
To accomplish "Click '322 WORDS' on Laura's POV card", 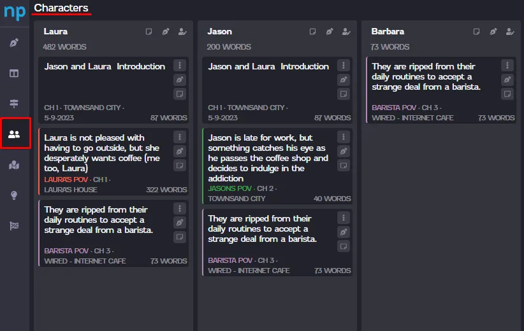I will pyautogui.click(x=166, y=190).
